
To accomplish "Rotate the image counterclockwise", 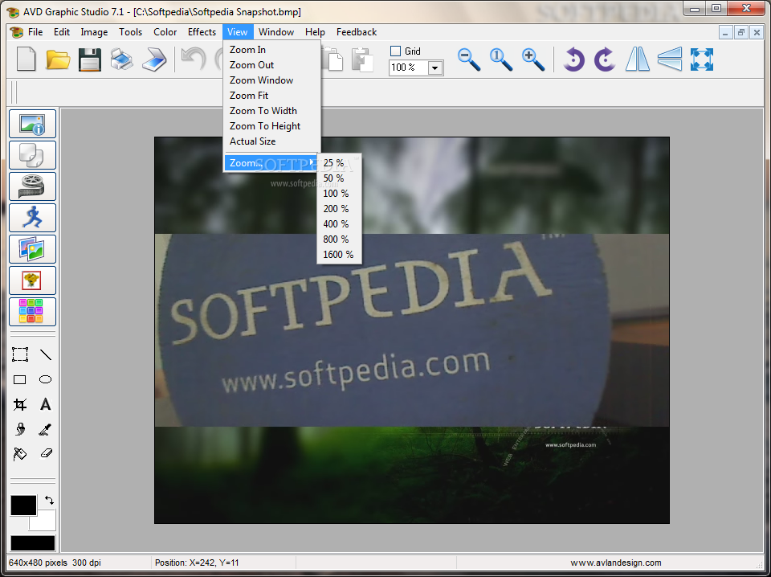I will pos(573,59).
